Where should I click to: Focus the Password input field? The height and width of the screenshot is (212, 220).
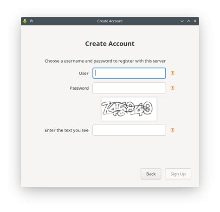(129, 88)
